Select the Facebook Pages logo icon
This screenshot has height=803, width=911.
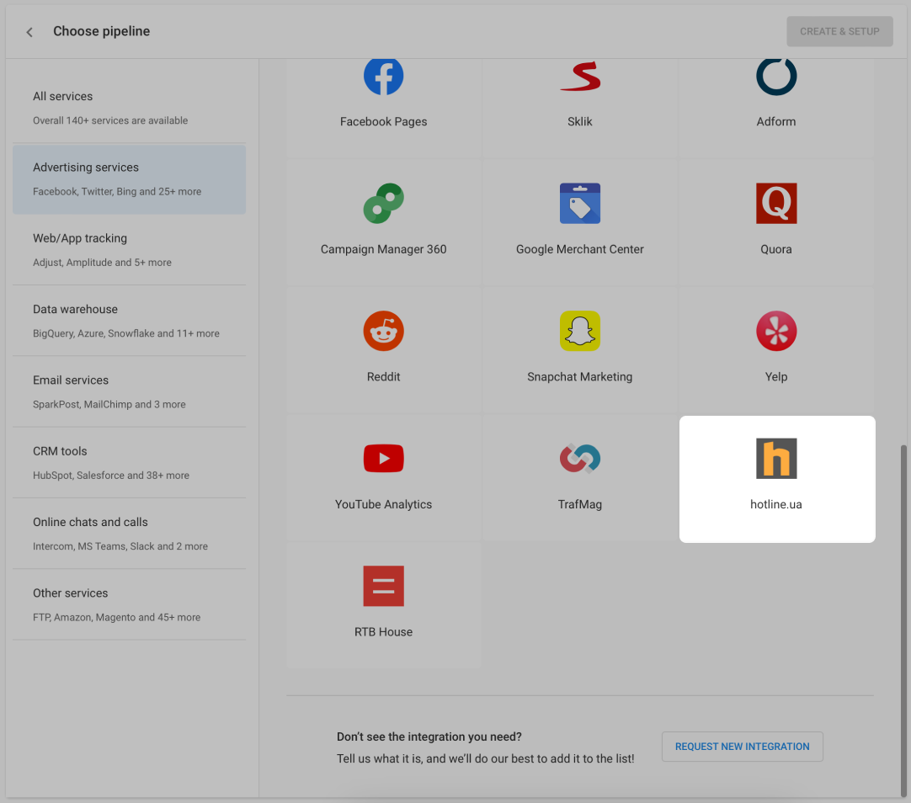click(383, 76)
